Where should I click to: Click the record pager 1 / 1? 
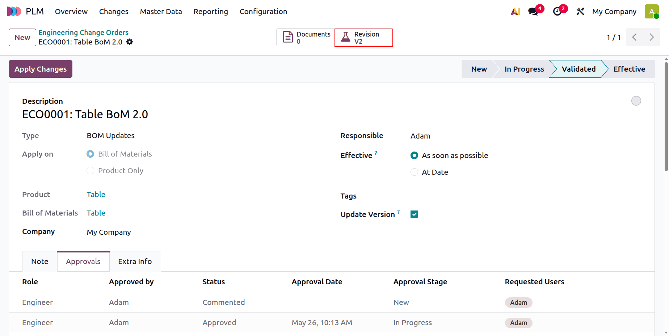614,37
